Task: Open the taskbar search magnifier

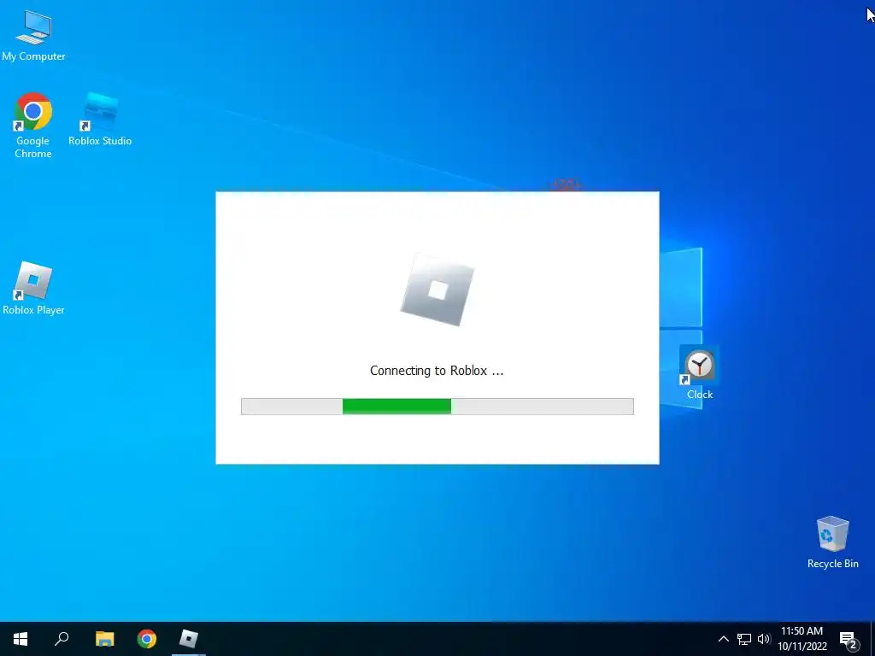Action: (62, 639)
